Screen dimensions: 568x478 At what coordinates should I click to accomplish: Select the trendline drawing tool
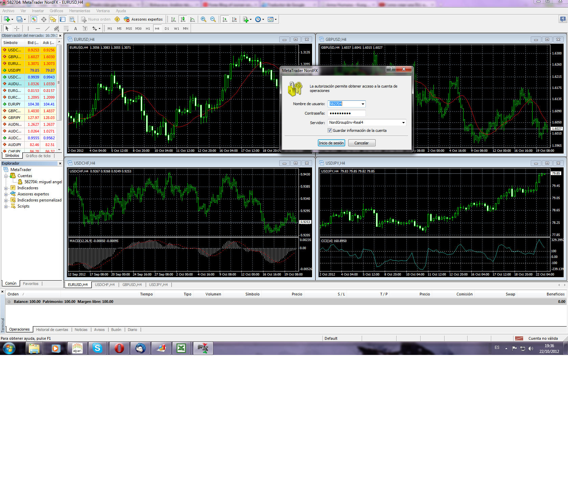point(47,28)
